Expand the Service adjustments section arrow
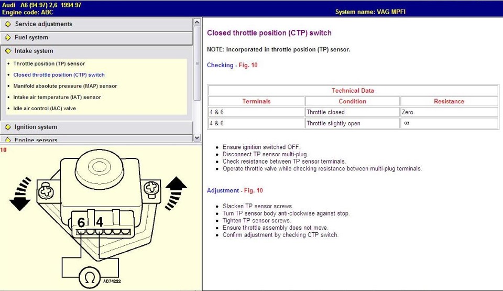 (8, 24)
